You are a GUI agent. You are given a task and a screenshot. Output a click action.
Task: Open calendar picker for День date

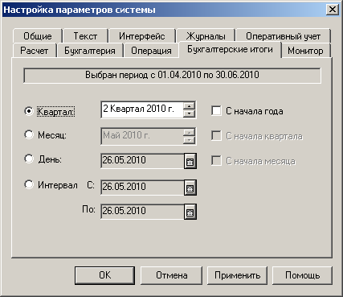click(x=190, y=161)
